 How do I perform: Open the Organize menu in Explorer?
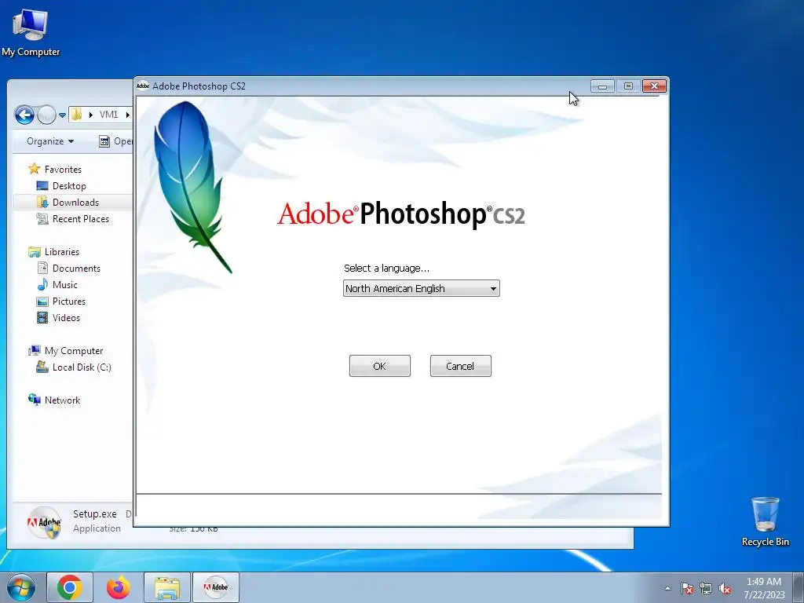coord(50,141)
